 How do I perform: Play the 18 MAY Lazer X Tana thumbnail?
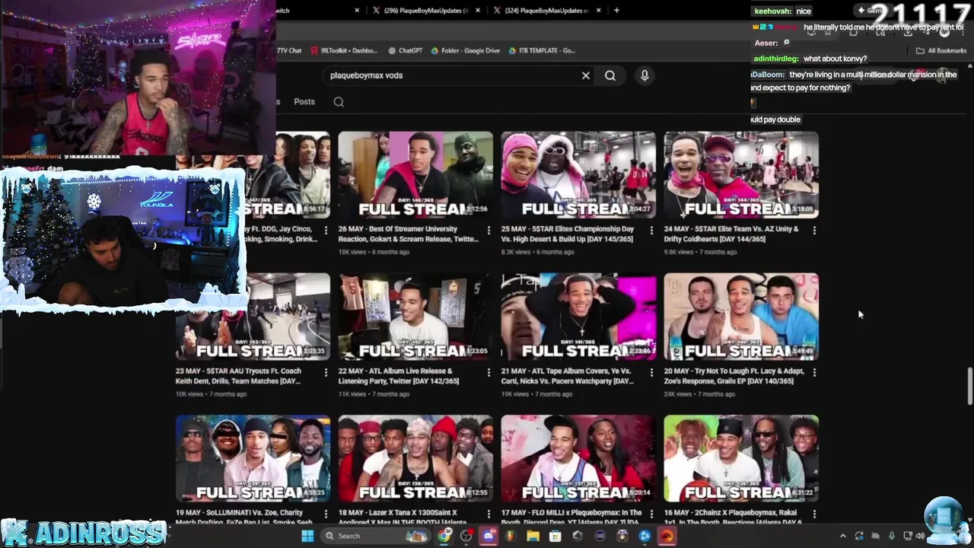pyautogui.click(x=415, y=458)
